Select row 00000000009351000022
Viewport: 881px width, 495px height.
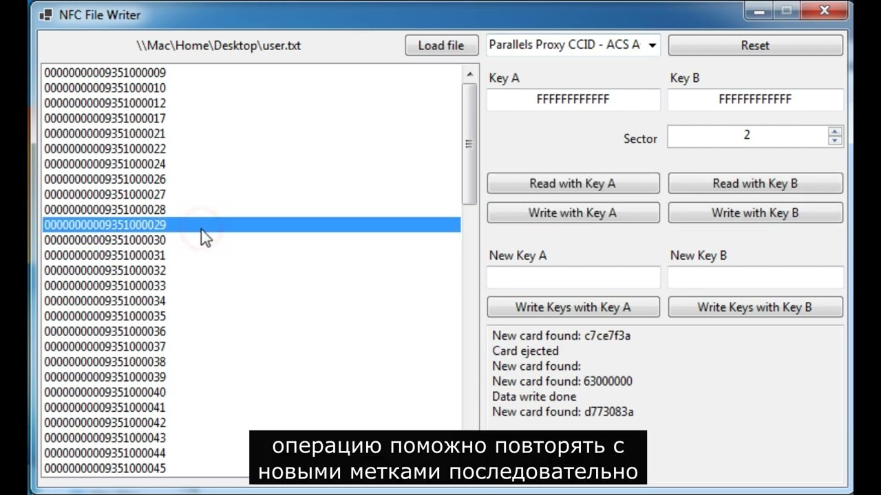251,148
